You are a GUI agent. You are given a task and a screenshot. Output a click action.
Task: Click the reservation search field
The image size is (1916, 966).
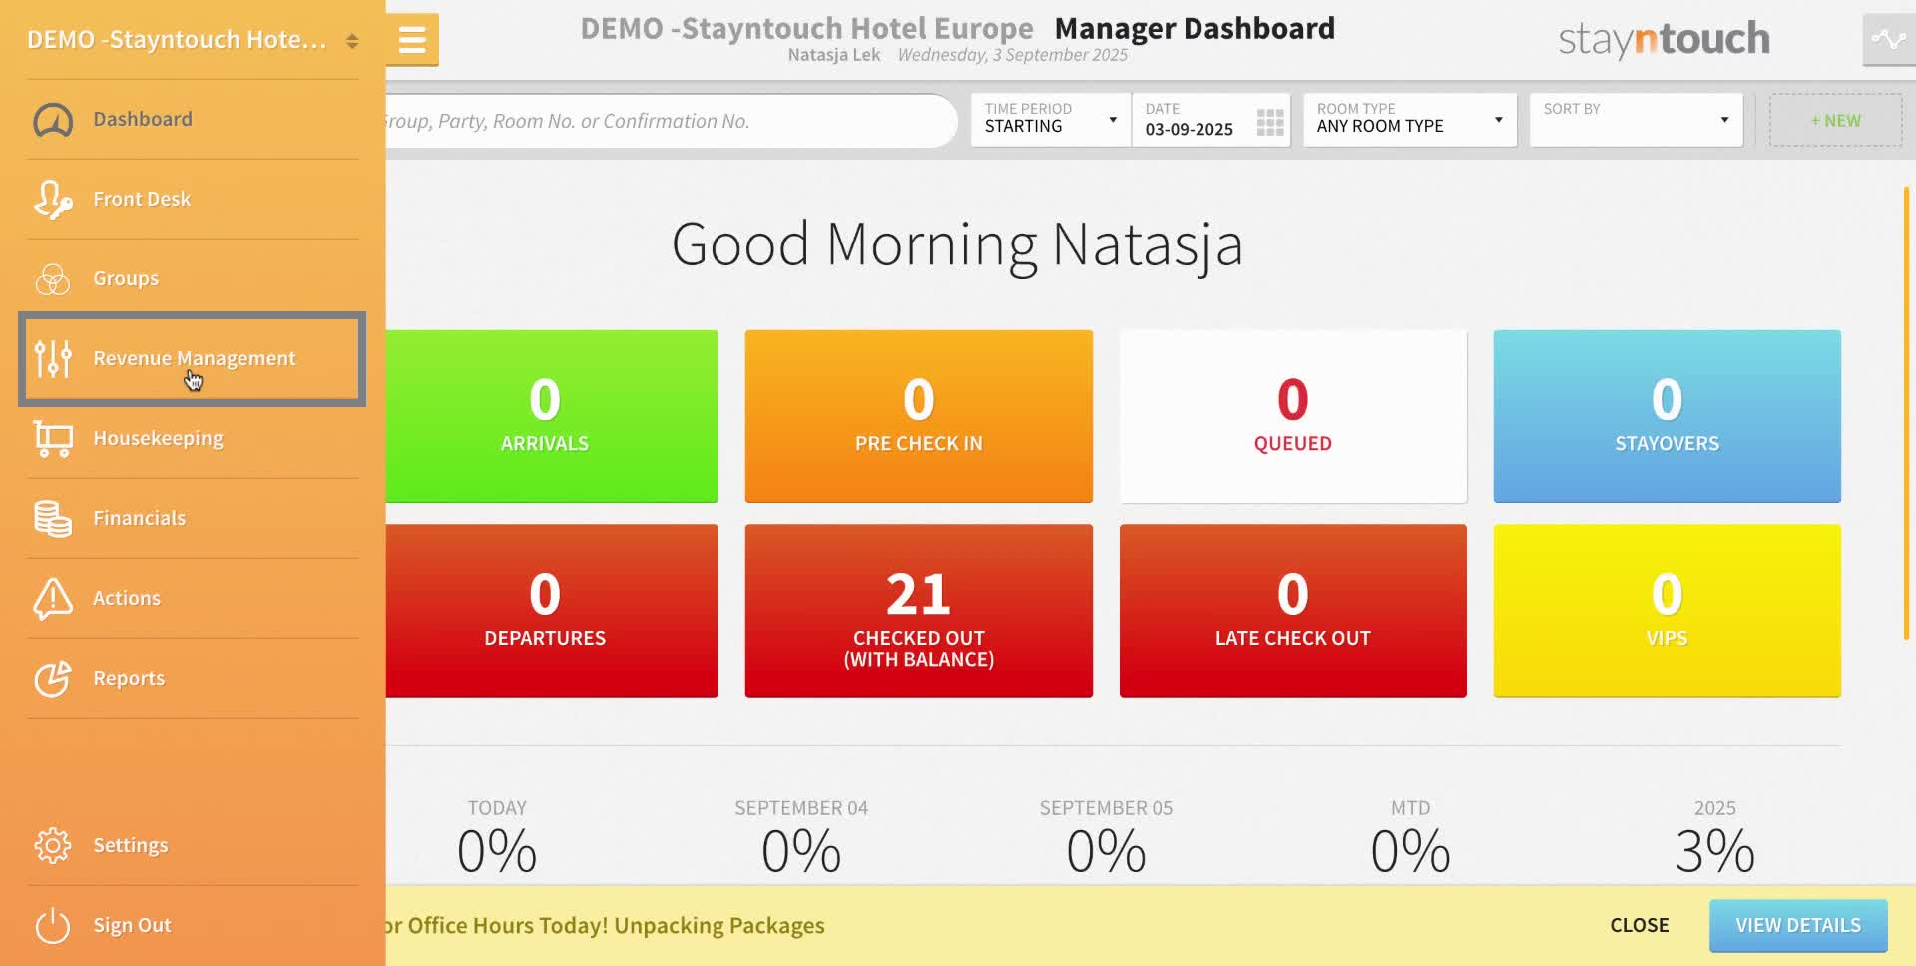coord(671,121)
